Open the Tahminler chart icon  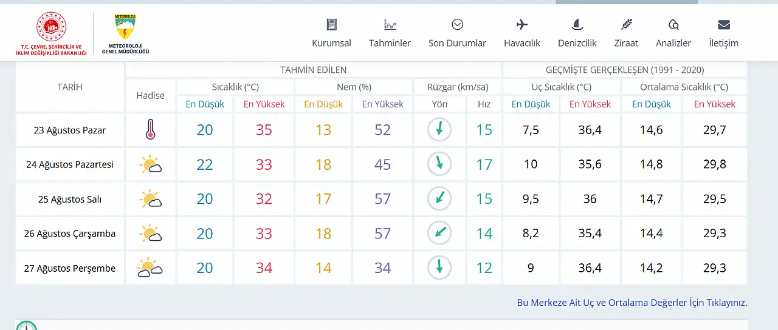point(390,25)
